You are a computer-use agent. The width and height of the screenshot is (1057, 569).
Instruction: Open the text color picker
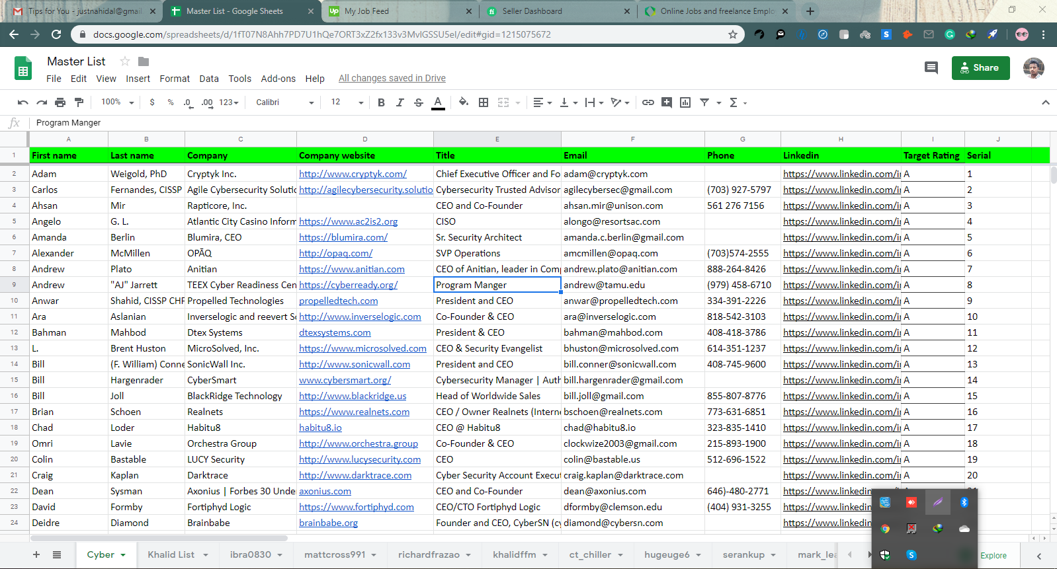(438, 102)
